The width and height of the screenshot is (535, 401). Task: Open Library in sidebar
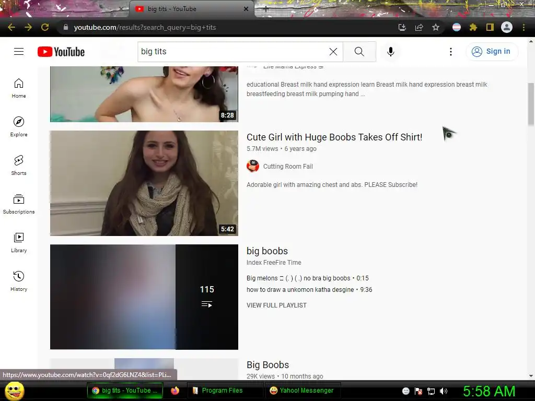point(19,242)
